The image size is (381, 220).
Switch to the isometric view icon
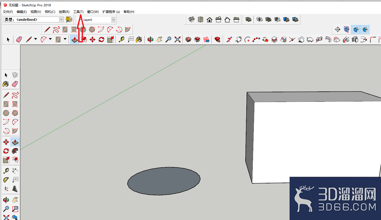[192, 19]
